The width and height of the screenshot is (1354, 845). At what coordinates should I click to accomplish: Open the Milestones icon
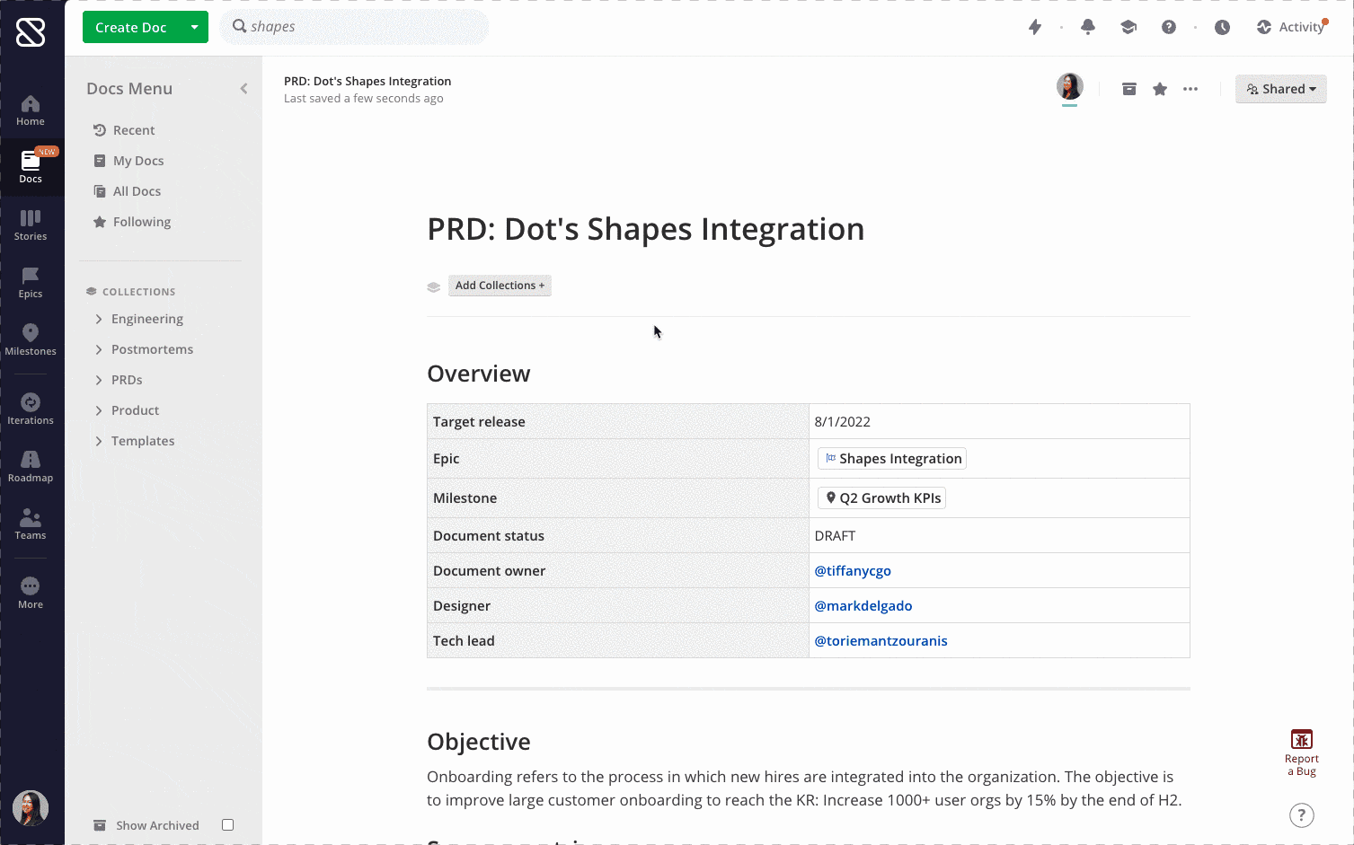click(31, 333)
